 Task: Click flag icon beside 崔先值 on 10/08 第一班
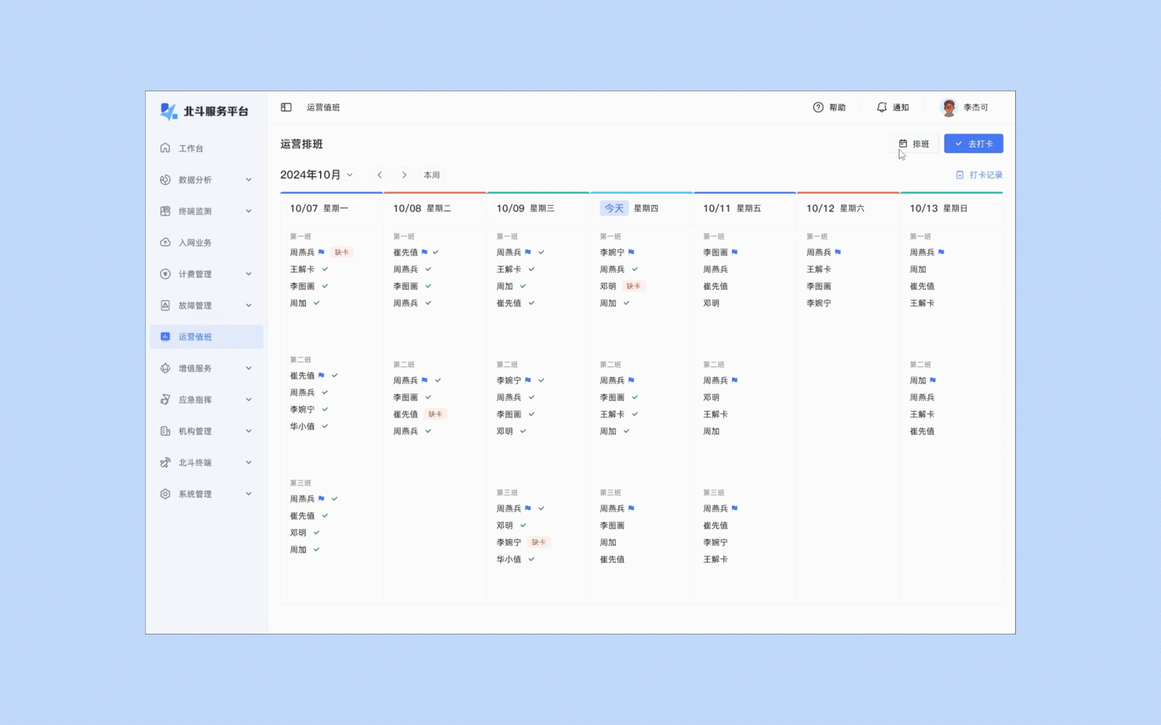point(424,252)
